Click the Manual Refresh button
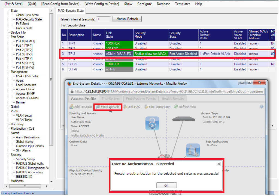This screenshot has height=196, width=279. (x=127, y=19)
